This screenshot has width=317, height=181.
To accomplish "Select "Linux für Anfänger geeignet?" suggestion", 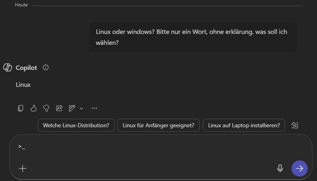I will pyautogui.click(x=159, y=125).
